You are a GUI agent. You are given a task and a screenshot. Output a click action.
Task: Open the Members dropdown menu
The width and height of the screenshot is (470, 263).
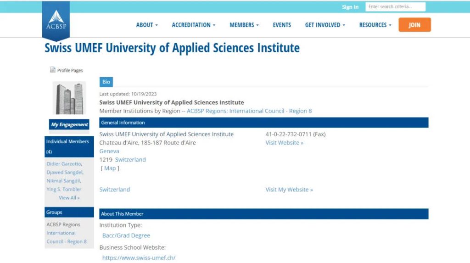point(244,25)
